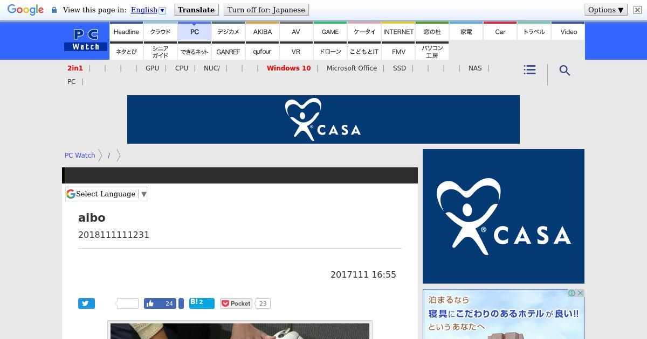This screenshot has height=339, width=647.
Task: Open the VR tab
Action: click(x=296, y=52)
